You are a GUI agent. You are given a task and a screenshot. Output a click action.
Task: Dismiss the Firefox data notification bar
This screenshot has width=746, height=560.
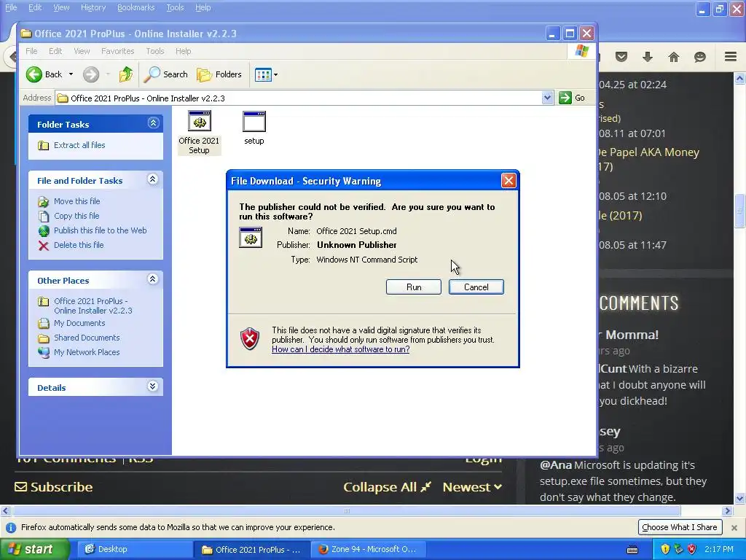tap(734, 528)
